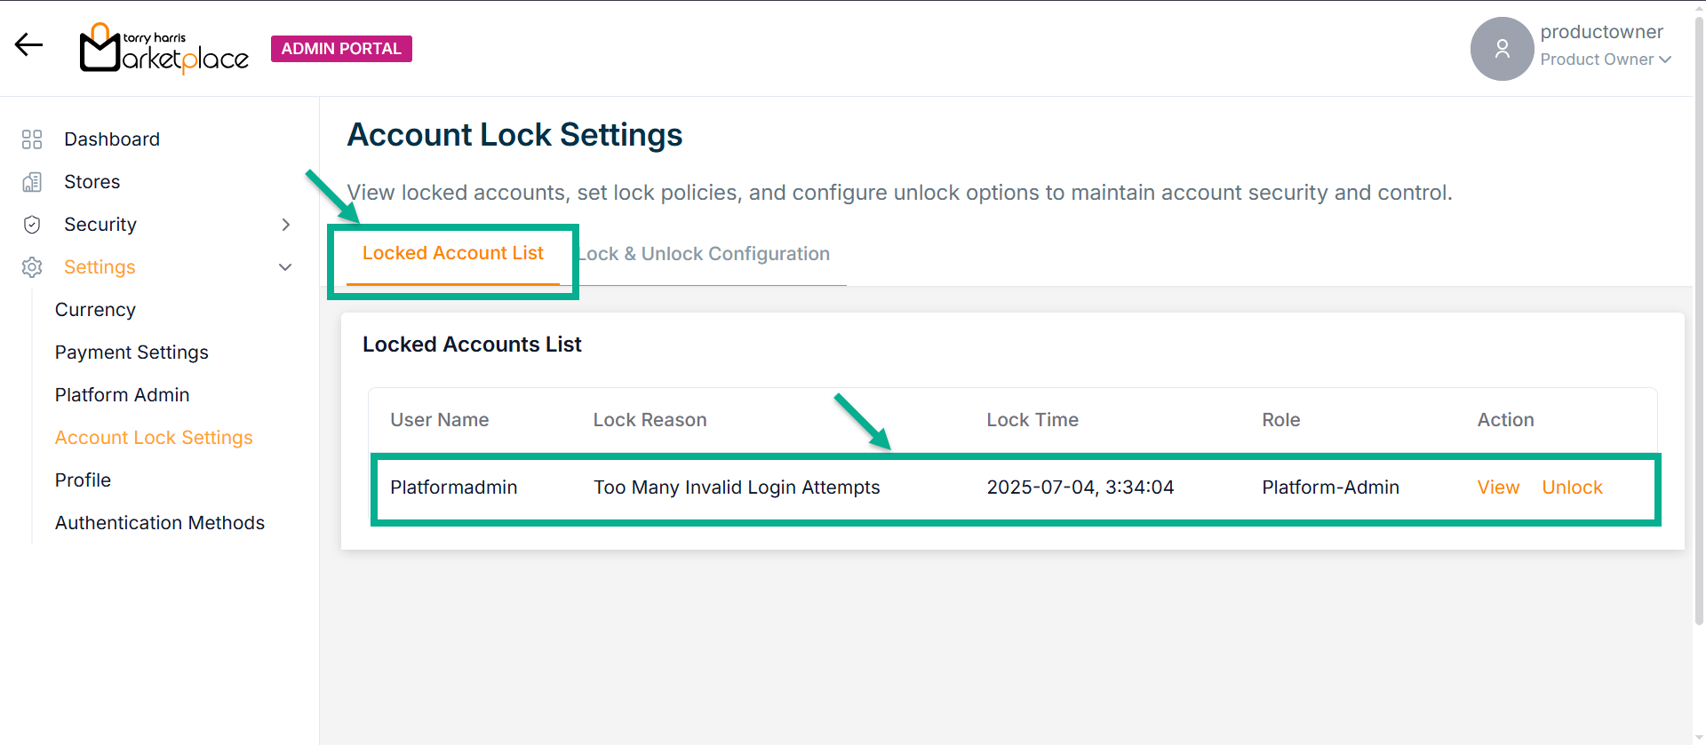Go to Payment Settings

[x=132, y=353]
